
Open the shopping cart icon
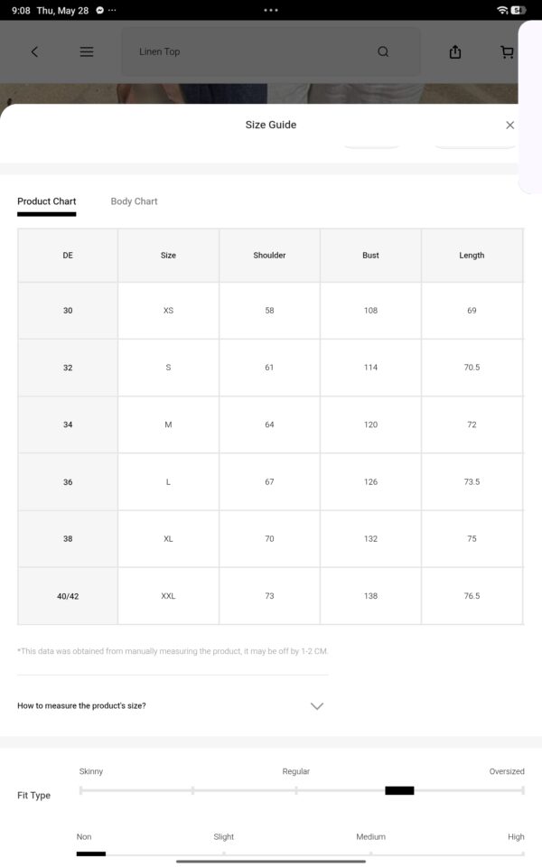pos(507,52)
